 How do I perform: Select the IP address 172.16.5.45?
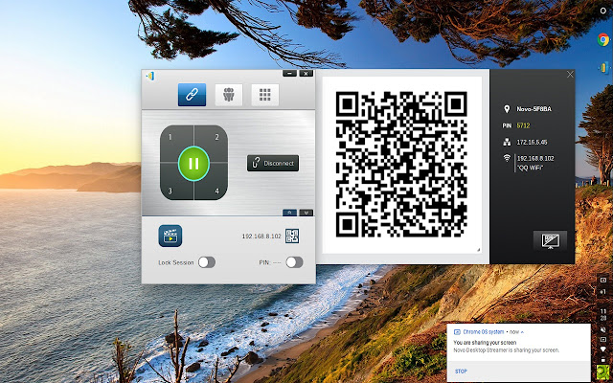click(532, 142)
